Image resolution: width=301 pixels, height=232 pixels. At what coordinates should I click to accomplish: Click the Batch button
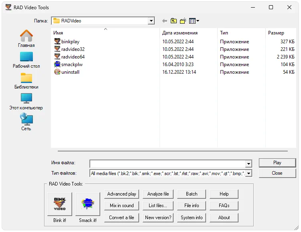192,194
